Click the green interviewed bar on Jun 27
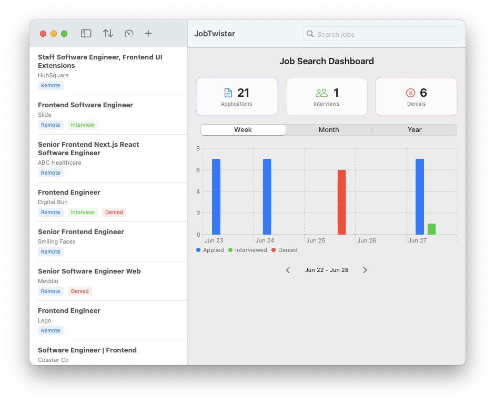 431,229
